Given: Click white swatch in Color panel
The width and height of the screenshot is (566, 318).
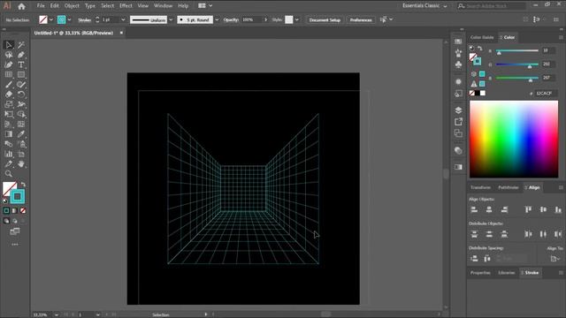Looking at the screenshot, I should coord(483,93).
